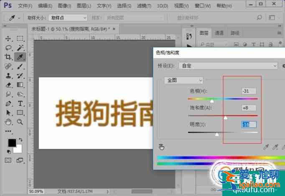The image size is (285, 196).
Task: Click the on-image adjustment hand tool
Action: click(161, 147)
